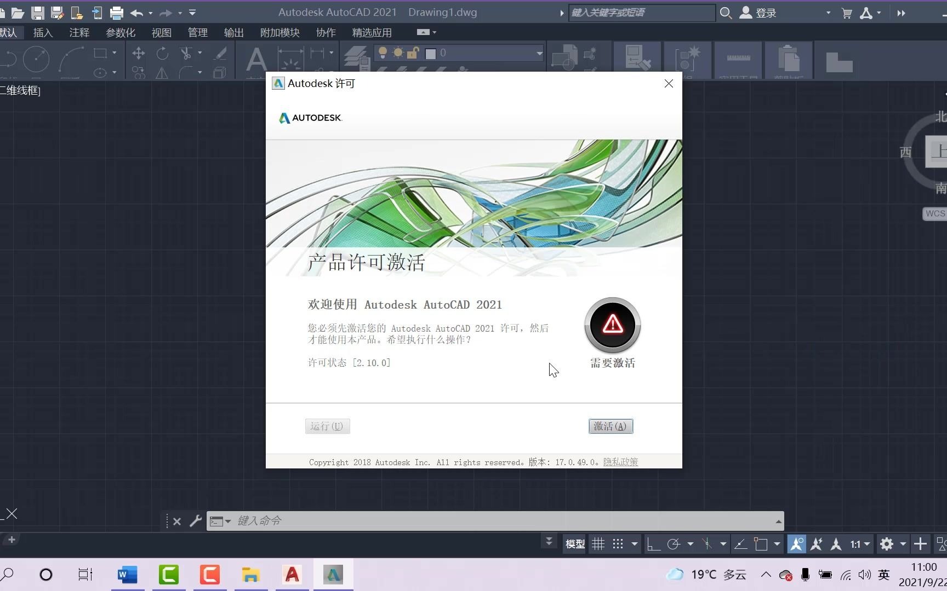Open workspace switching gear icon in status bar
This screenshot has width=947, height=591.
coord(886,544)
